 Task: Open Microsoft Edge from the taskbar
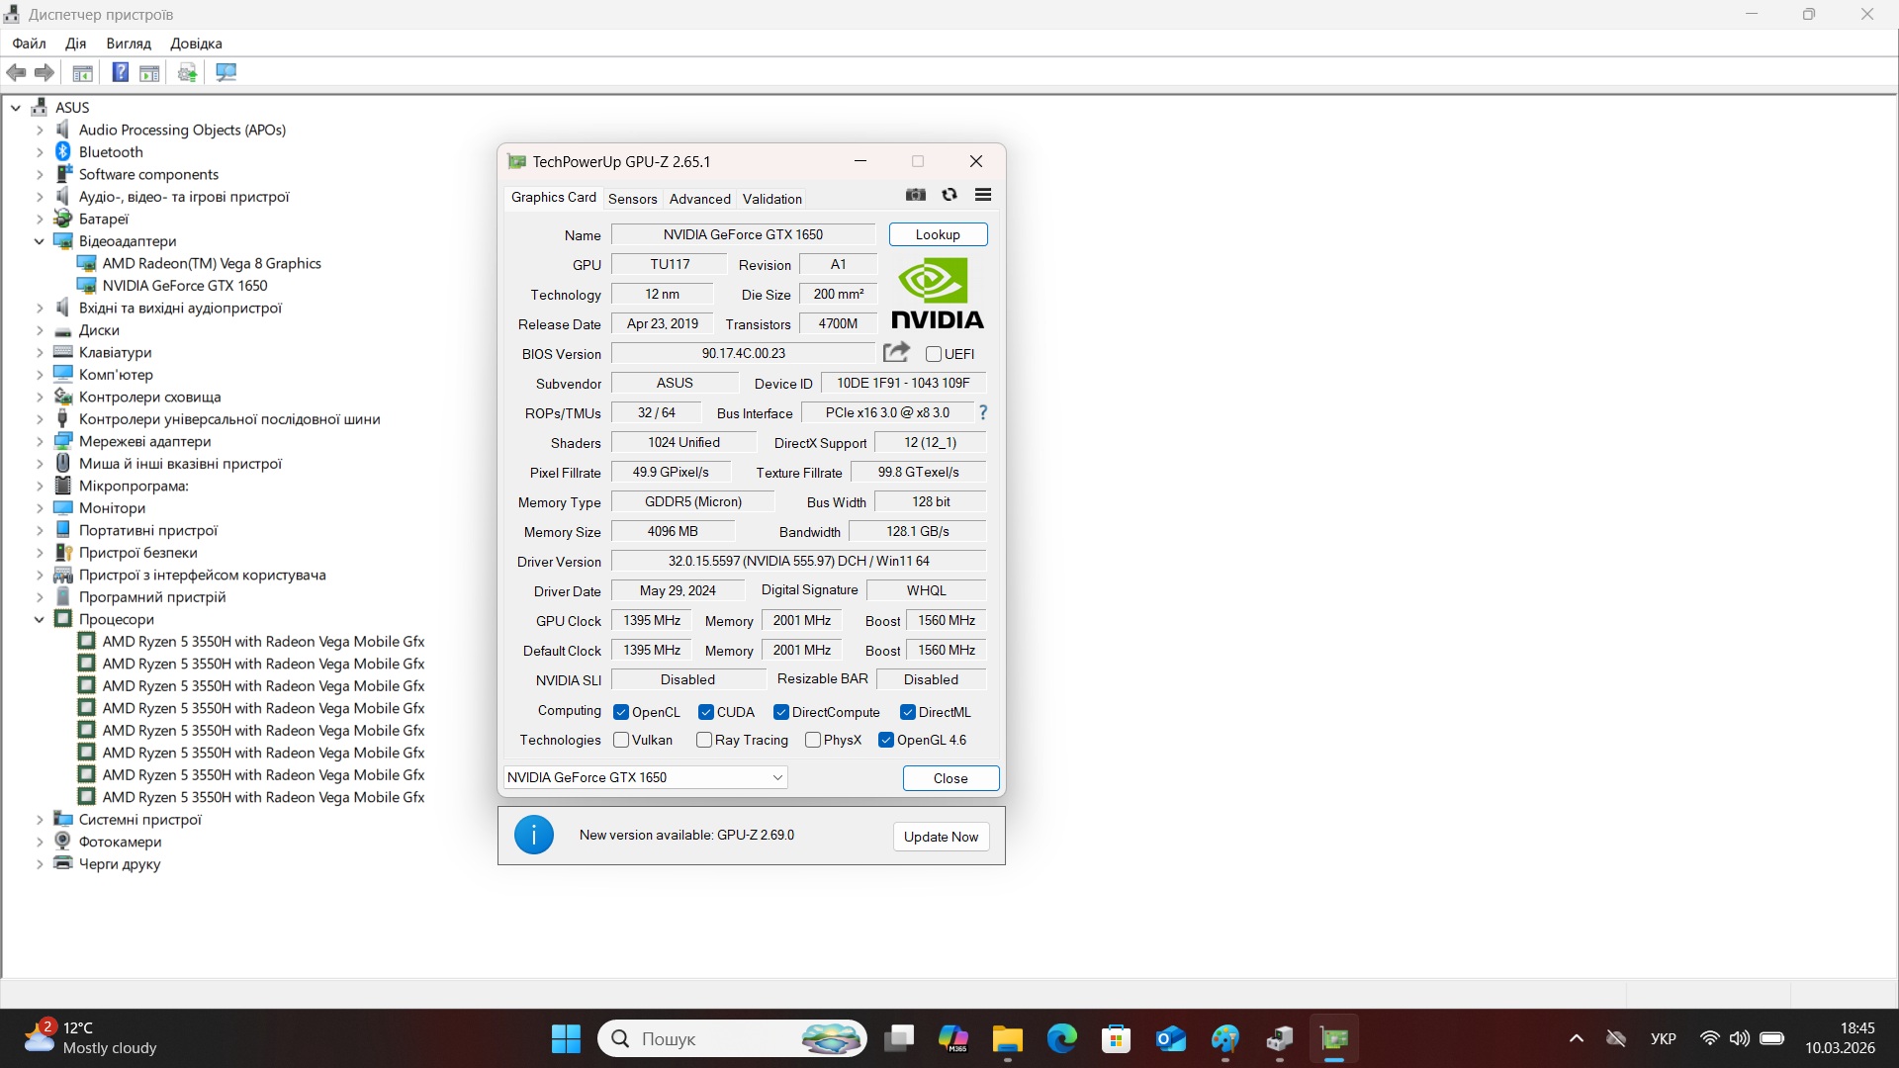(1062, 1038)
